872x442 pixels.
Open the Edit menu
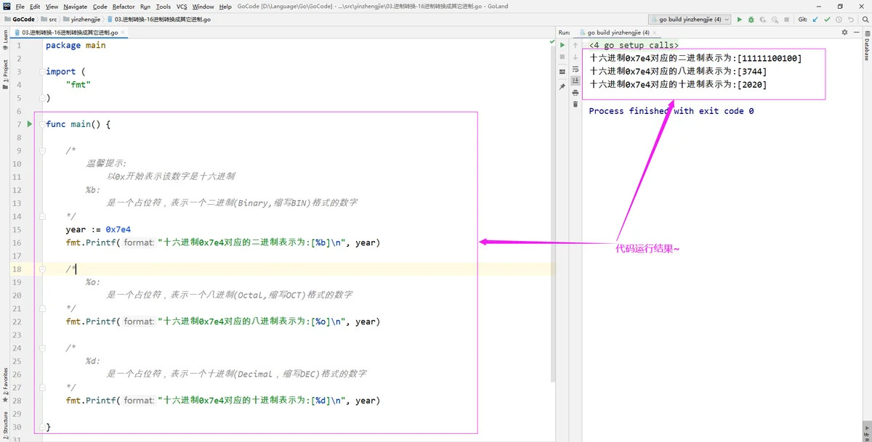pos(35,7)
